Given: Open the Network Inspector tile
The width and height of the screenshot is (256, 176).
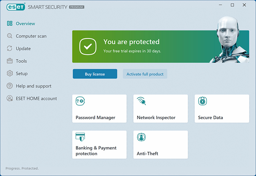Looking at the screenshot, I should (x=160, y=108).
